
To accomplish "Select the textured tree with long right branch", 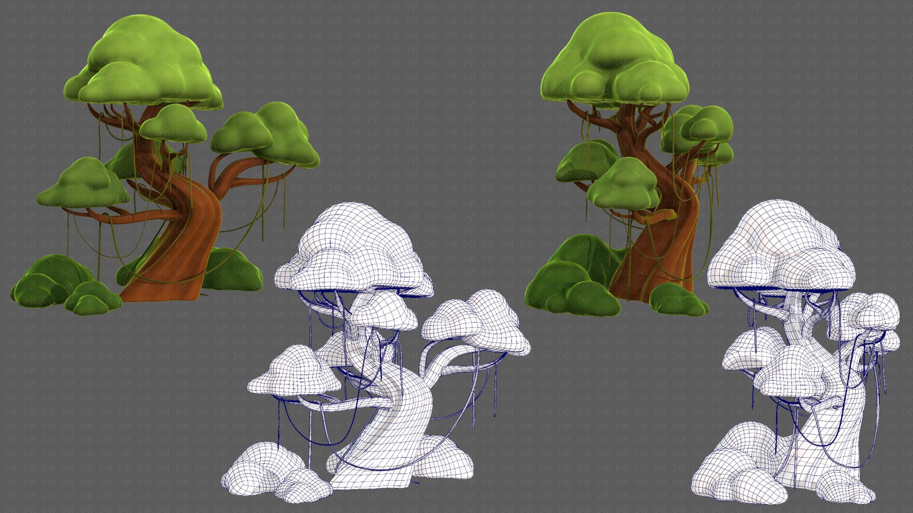I will coord(165,165).
